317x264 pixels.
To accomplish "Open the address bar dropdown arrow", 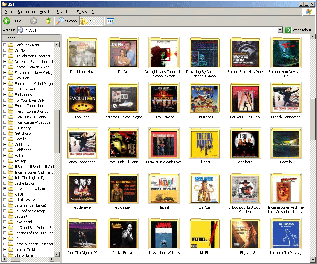I will (280, 30).
